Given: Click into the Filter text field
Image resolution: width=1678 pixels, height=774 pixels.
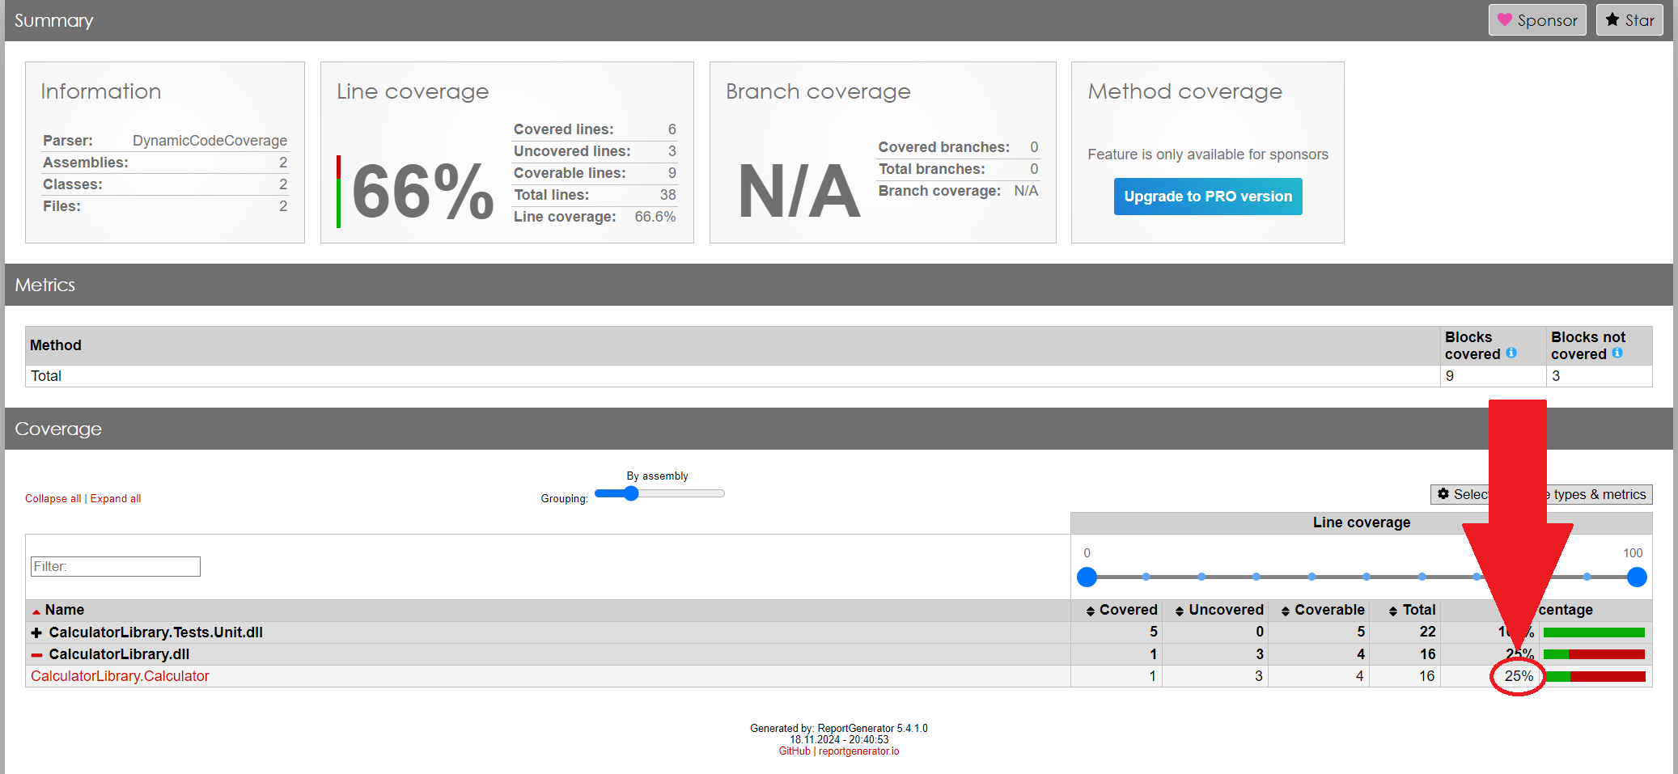Looking at the screenshot, I should [x=116, y=566].
